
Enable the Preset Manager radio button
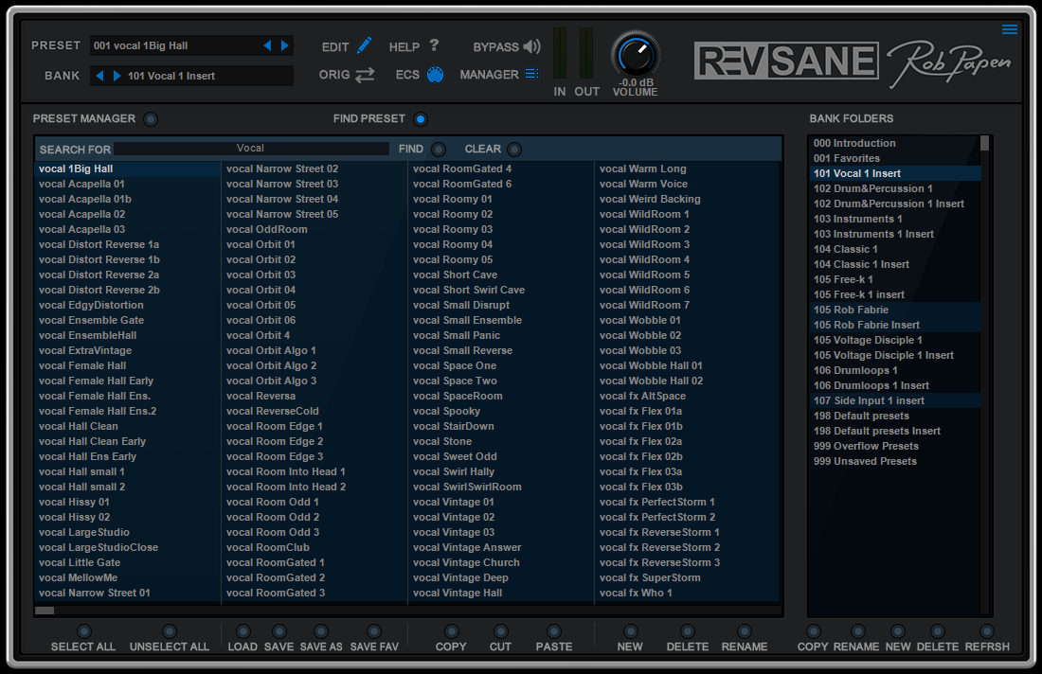coord(151,119)
